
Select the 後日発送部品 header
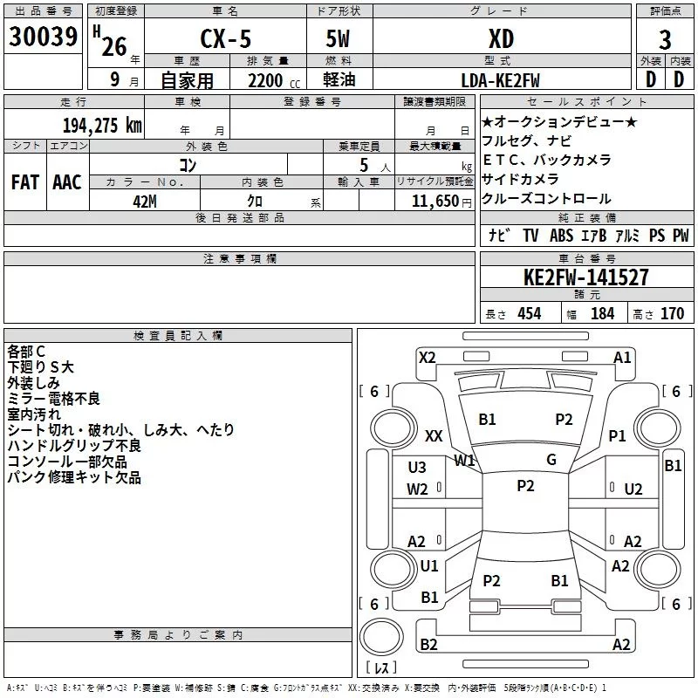click(239, 217)
